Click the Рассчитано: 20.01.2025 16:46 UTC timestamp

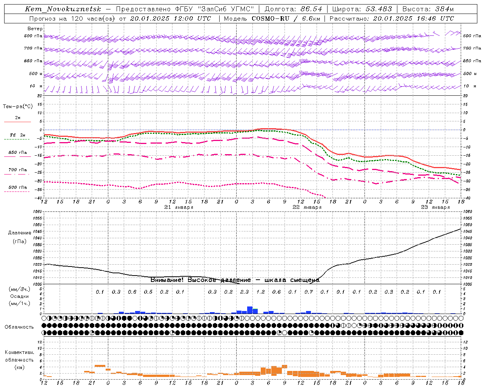(x=392, y=18)
